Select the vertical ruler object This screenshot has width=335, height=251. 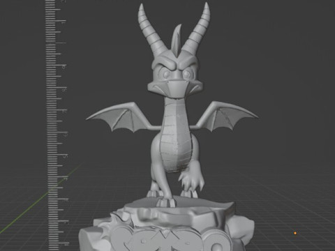56,125
